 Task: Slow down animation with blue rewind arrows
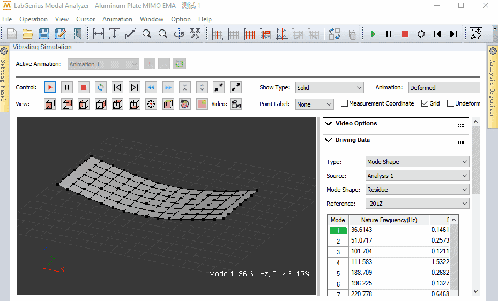pos(151,87)
